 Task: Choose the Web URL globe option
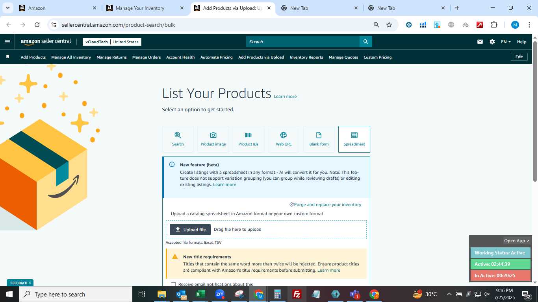pos(284,139)
